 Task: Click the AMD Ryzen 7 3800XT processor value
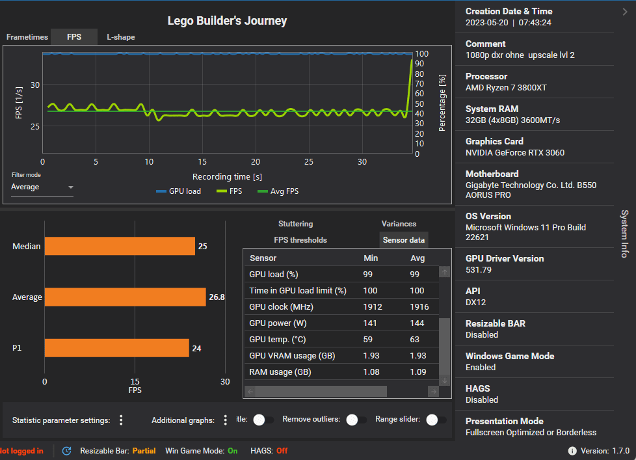(506, 88)
